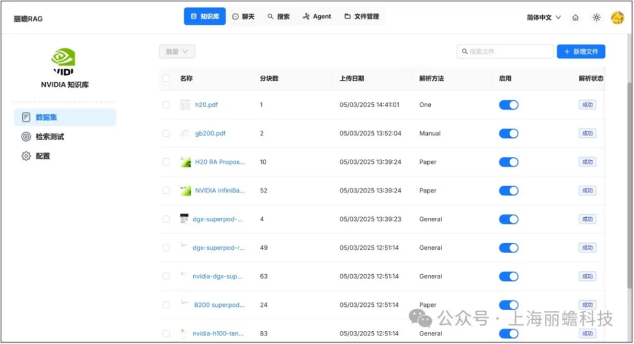Open 配置 settings in the sidebar
The height and width of the screenshot is (344, 634).
coord(64,156)
